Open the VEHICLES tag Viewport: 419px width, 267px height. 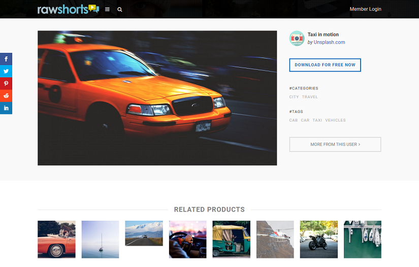tap(335, 120)
